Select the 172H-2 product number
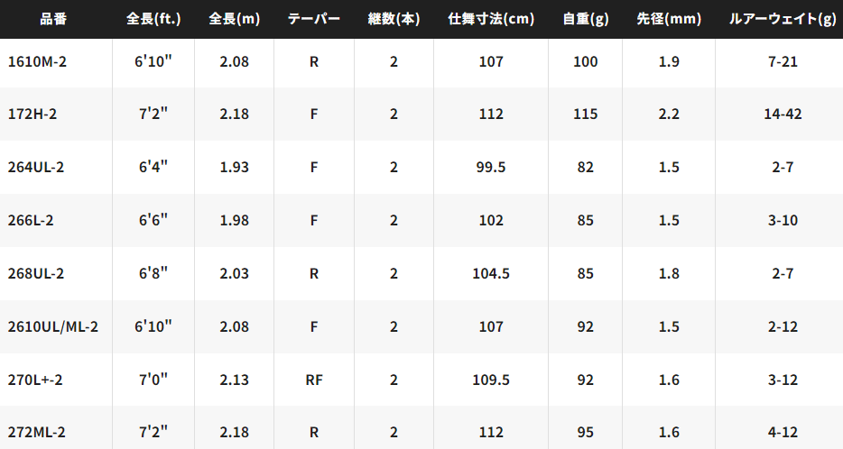The width and height of the screenshot is (843, 449). pyautogui.click(x=32, y=114)
